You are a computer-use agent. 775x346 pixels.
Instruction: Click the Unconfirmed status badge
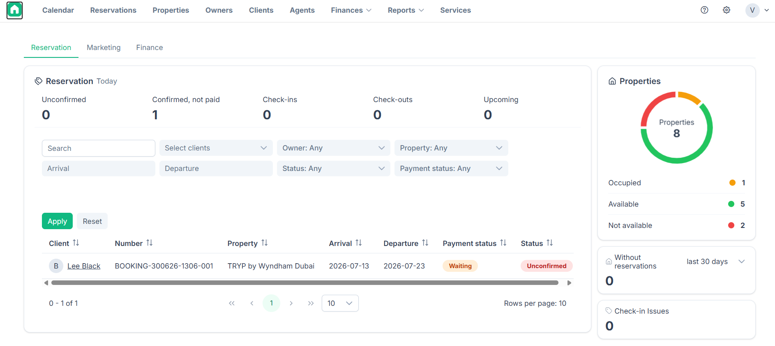(x=547, y=266)
